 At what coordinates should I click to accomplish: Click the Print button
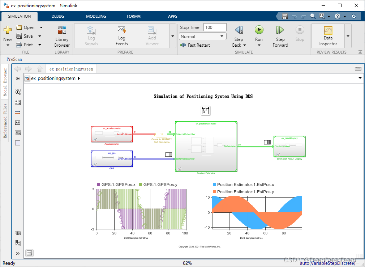(x=25, y=45)
